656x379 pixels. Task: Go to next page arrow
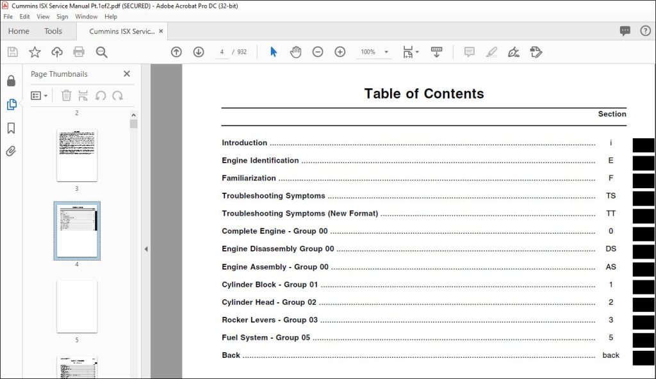pyautogui.click(x=199, y=52)
